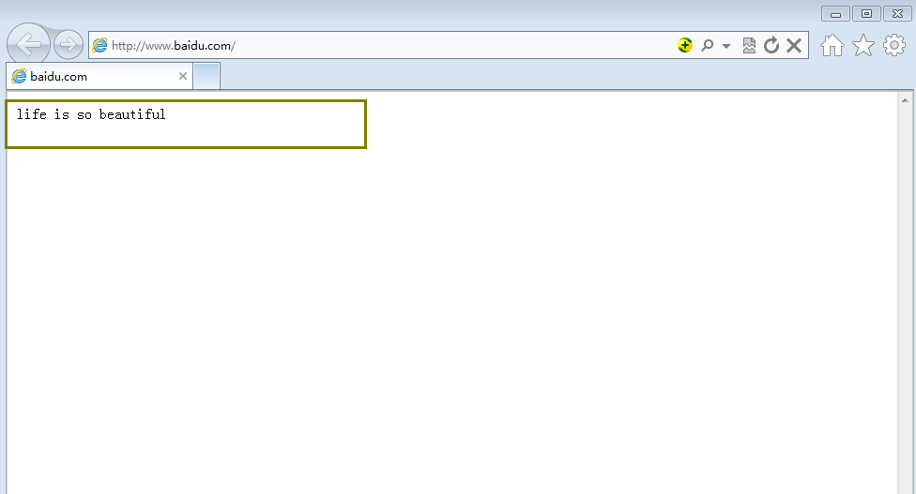Close the baidu.com tab
Image resolution: width=916 pixels, height=494 pixels.
183,76
